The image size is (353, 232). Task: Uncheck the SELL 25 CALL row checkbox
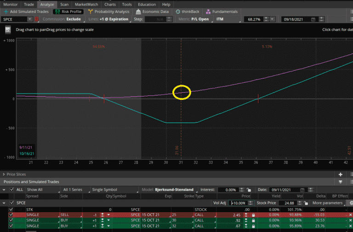coord(11,215)
